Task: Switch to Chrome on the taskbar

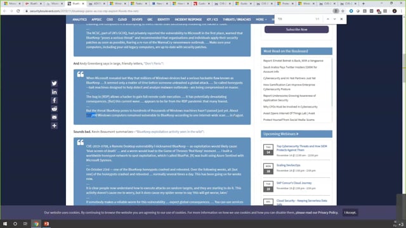Action: (36, 224)
